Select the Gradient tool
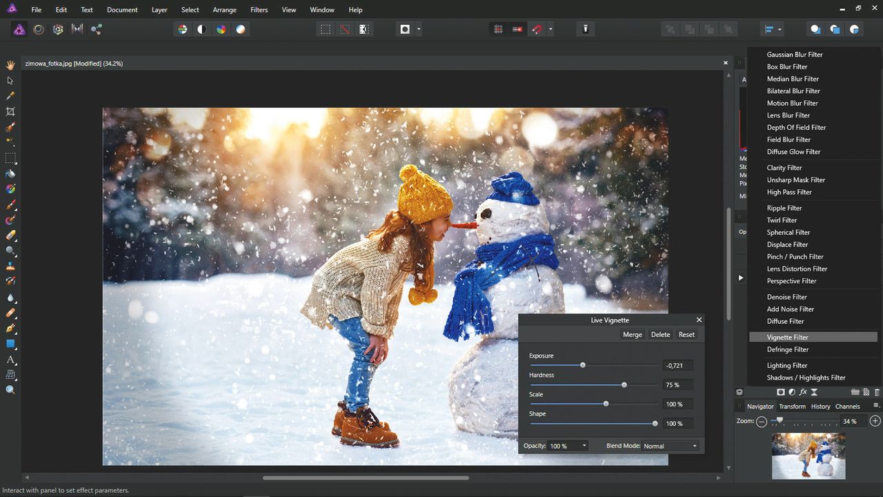This screenshot has width=883, height=497. coord(10,189)
